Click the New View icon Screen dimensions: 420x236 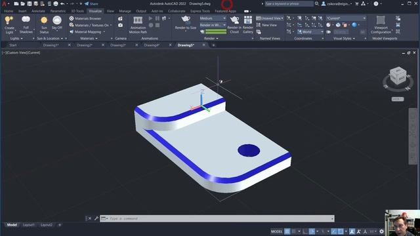[x=259, y=25]
